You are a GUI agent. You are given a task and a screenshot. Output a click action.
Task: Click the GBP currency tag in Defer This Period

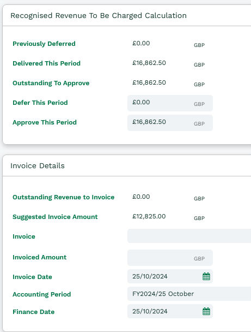[199, 104]
